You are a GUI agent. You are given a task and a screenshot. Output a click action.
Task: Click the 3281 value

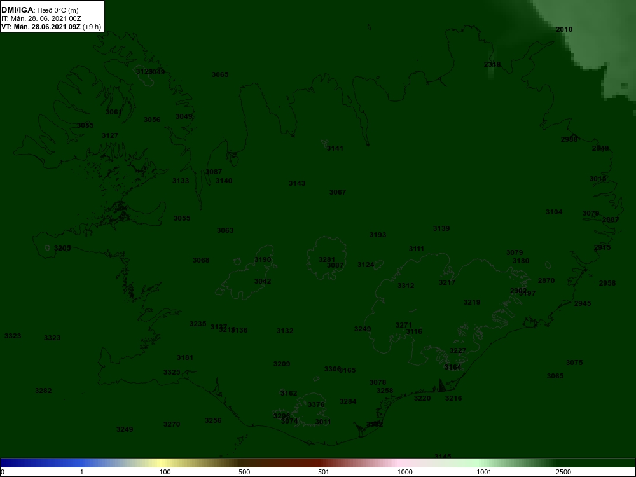point(327,259)
